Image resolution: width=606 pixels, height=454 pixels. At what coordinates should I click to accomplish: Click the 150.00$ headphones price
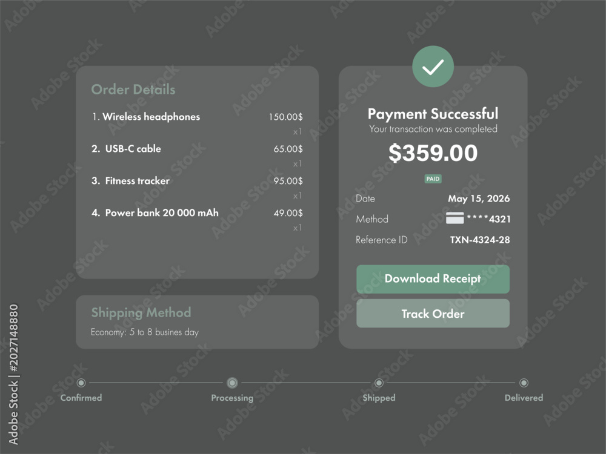285,117
